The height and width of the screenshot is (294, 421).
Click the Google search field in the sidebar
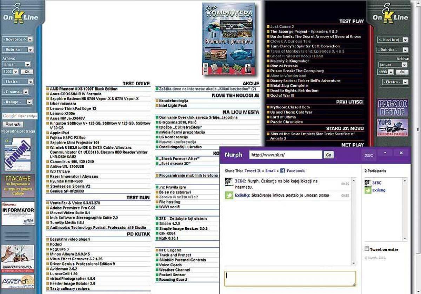pos(20,116)
